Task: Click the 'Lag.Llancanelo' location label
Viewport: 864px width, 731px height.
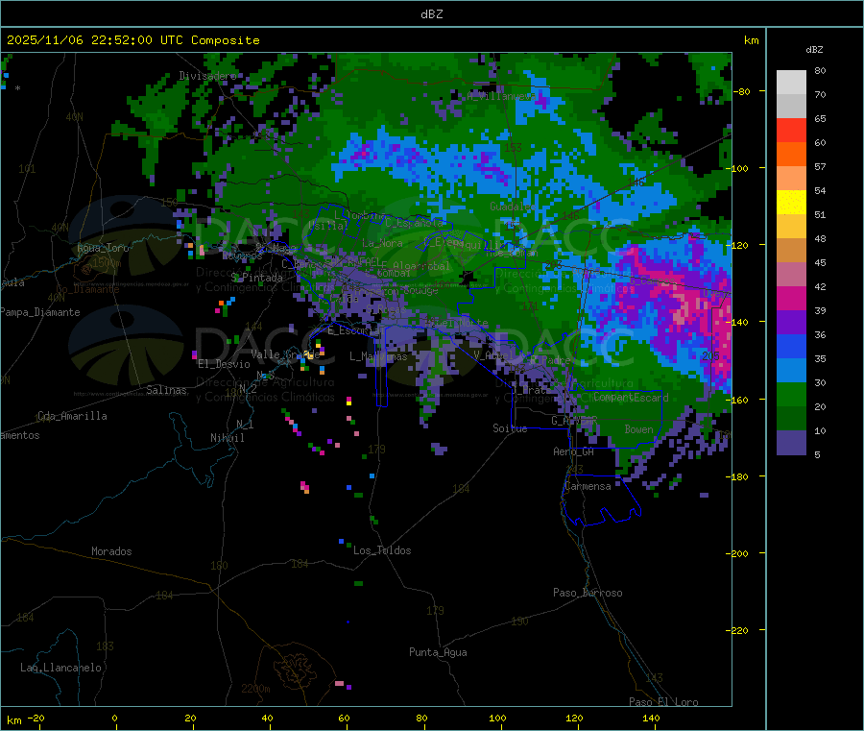Action: pyautogui.click(x=61, y=669)
